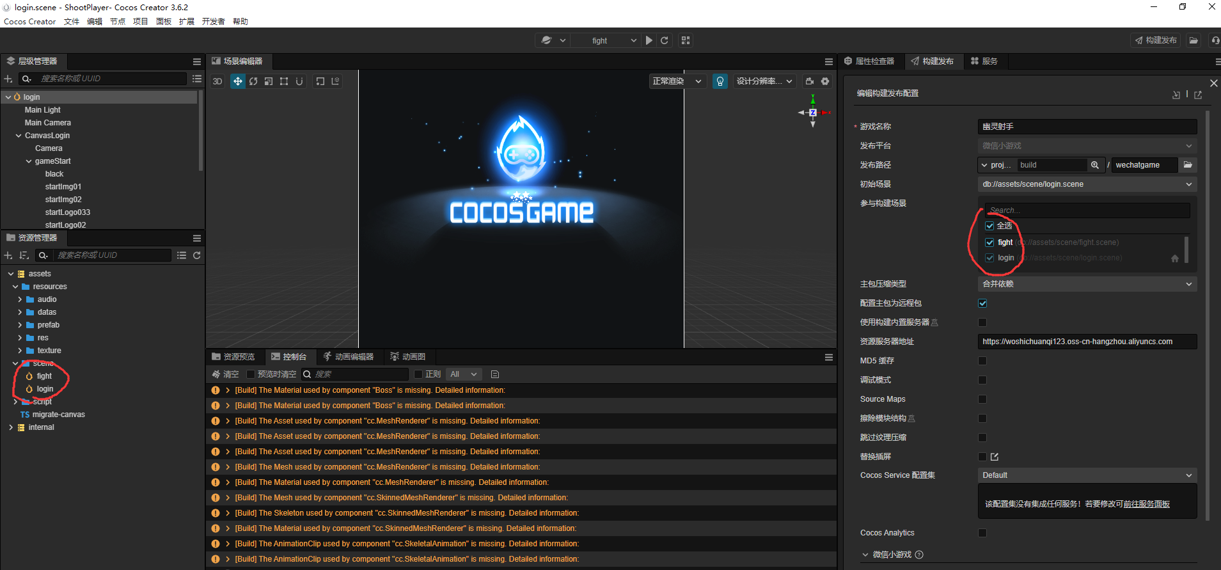Open 初始场景 start scene dropdown
This screenshot has width=1221, height=570.
1087,184
